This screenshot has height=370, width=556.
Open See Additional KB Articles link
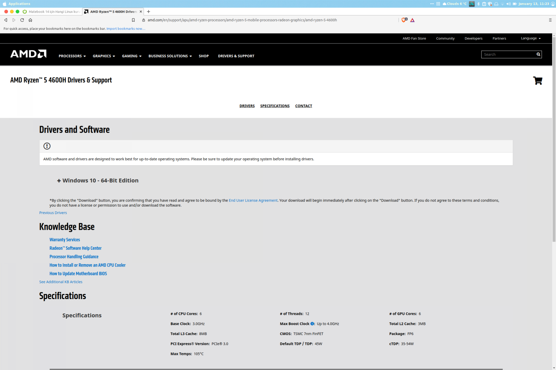coord(61,282)
